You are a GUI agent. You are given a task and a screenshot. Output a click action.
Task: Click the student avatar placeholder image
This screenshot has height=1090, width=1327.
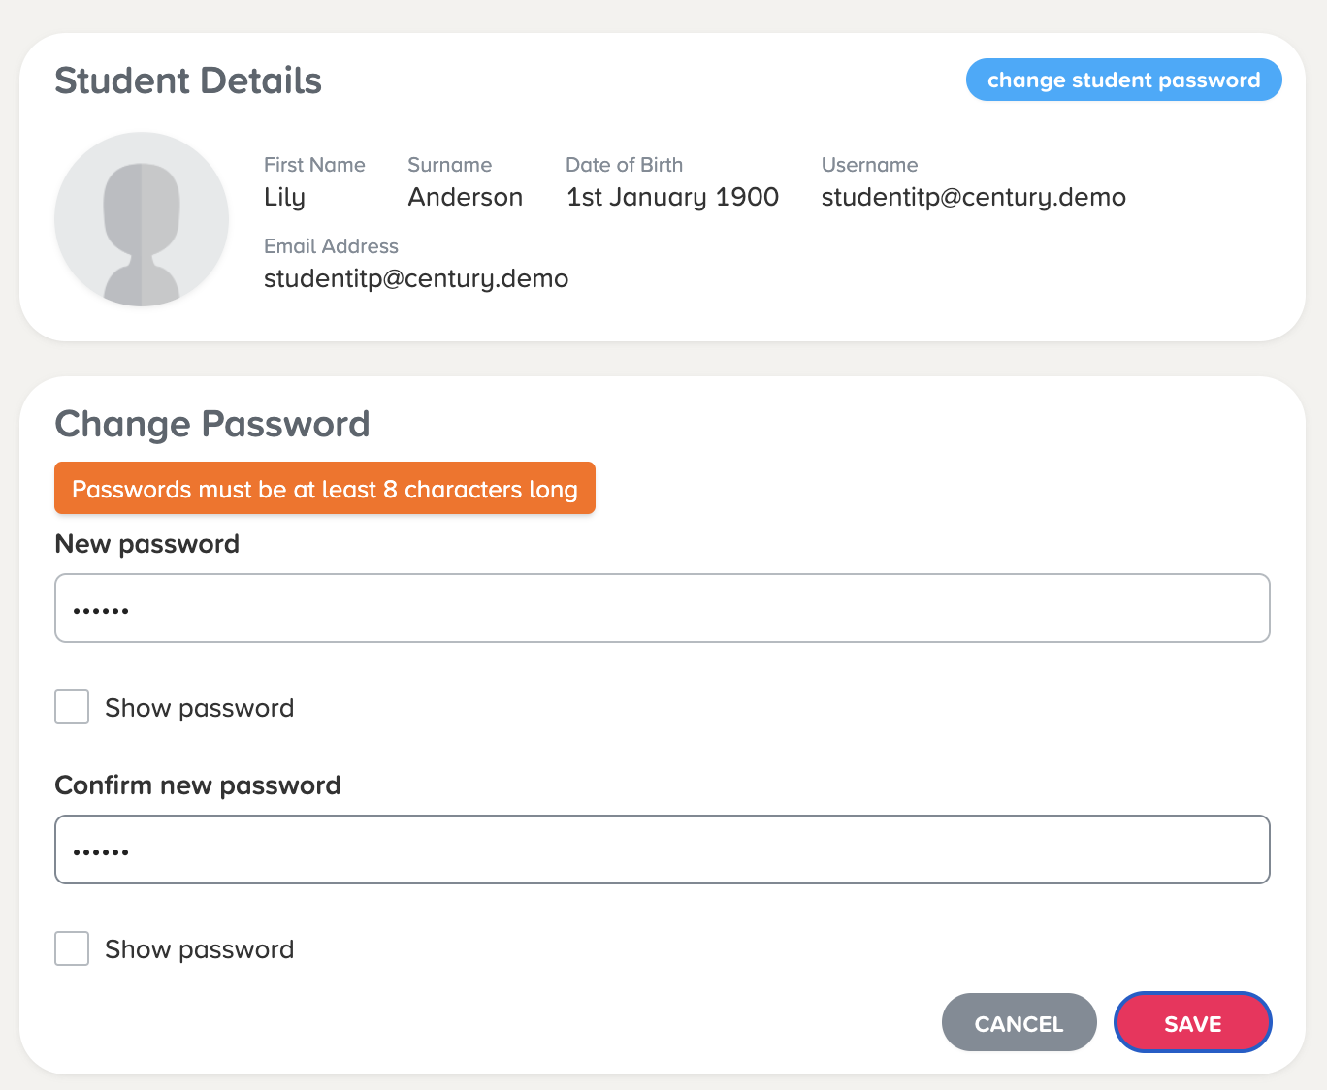pyautogui.click(x=142, y=219)
